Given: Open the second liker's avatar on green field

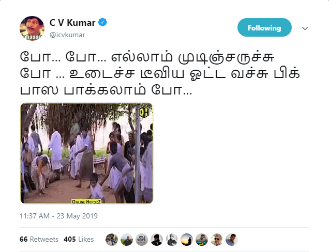Looking at the screenshot, I should 127,240.
